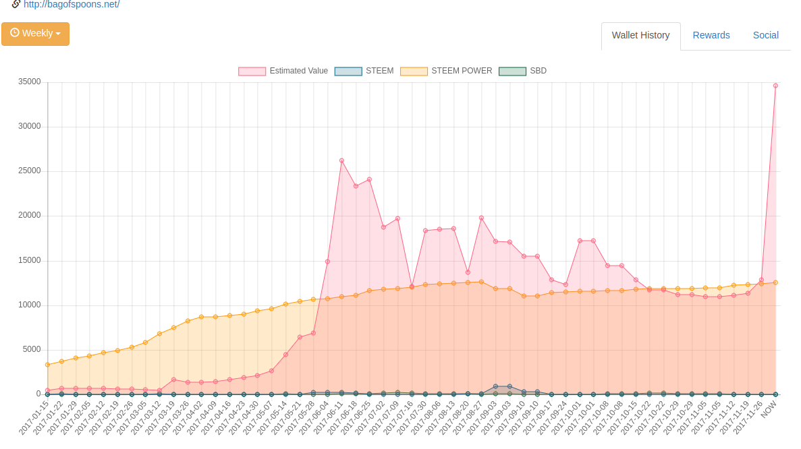Click the clock icon in Weekly button
This screenshot has width=801, height=449.
click(15, 32)
